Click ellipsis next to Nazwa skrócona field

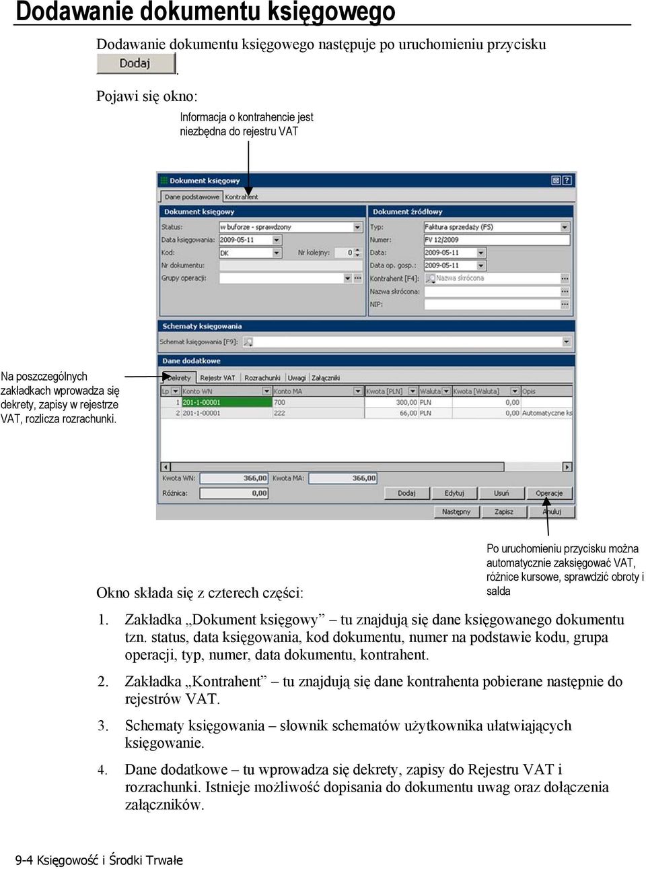pyautogui.click(x=565, y=292)
